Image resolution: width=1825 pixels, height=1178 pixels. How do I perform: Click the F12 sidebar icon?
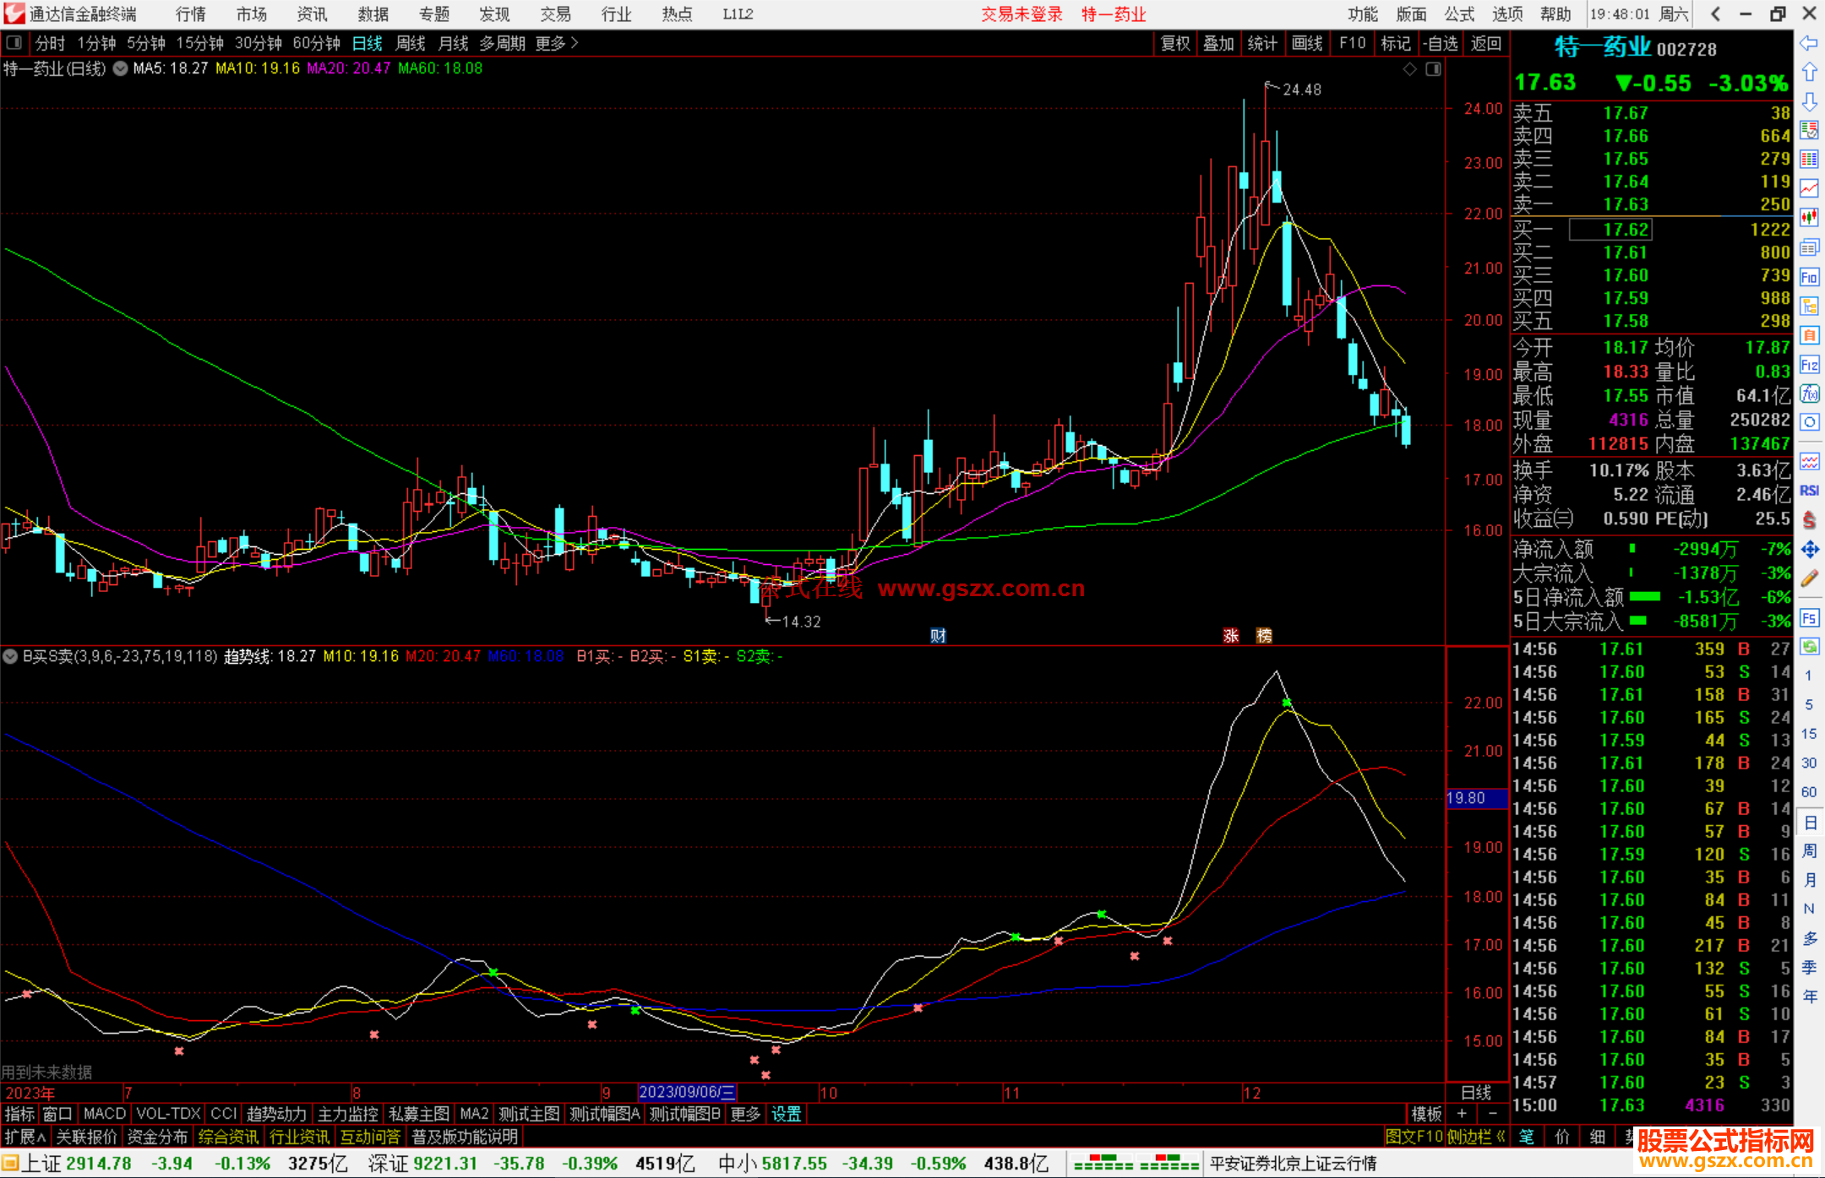pos(1809,365)
